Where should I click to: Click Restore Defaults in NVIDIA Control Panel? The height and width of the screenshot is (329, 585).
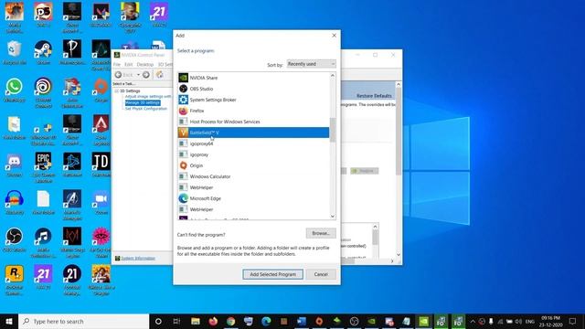pos(374,96)
